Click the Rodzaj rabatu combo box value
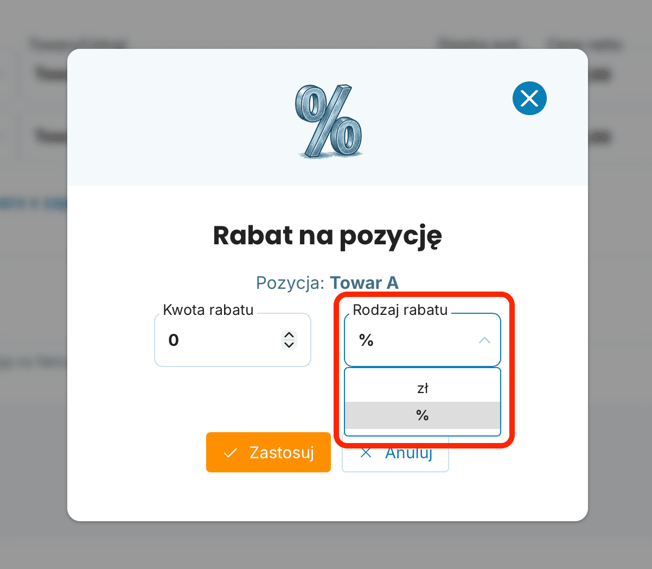Viewport: 652px width, 569px height. [x=423, y=340]
